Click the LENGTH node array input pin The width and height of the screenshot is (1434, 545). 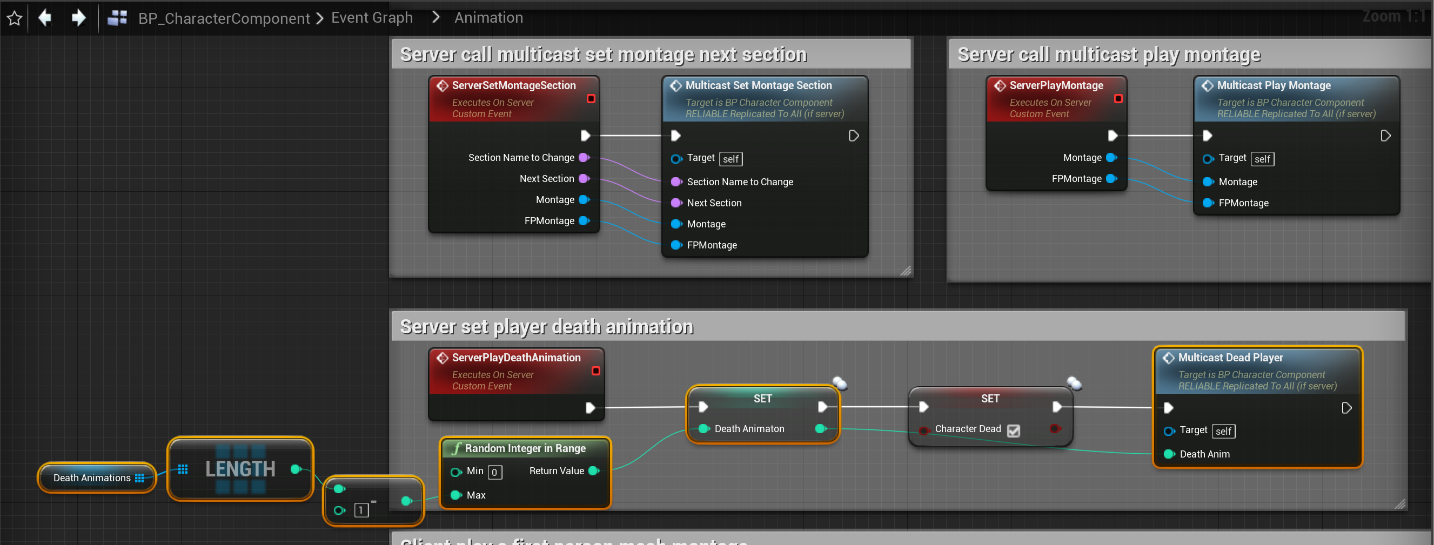coord(183,469)
